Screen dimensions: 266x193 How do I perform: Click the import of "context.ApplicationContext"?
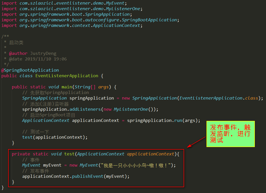click(x=72, y=26)
